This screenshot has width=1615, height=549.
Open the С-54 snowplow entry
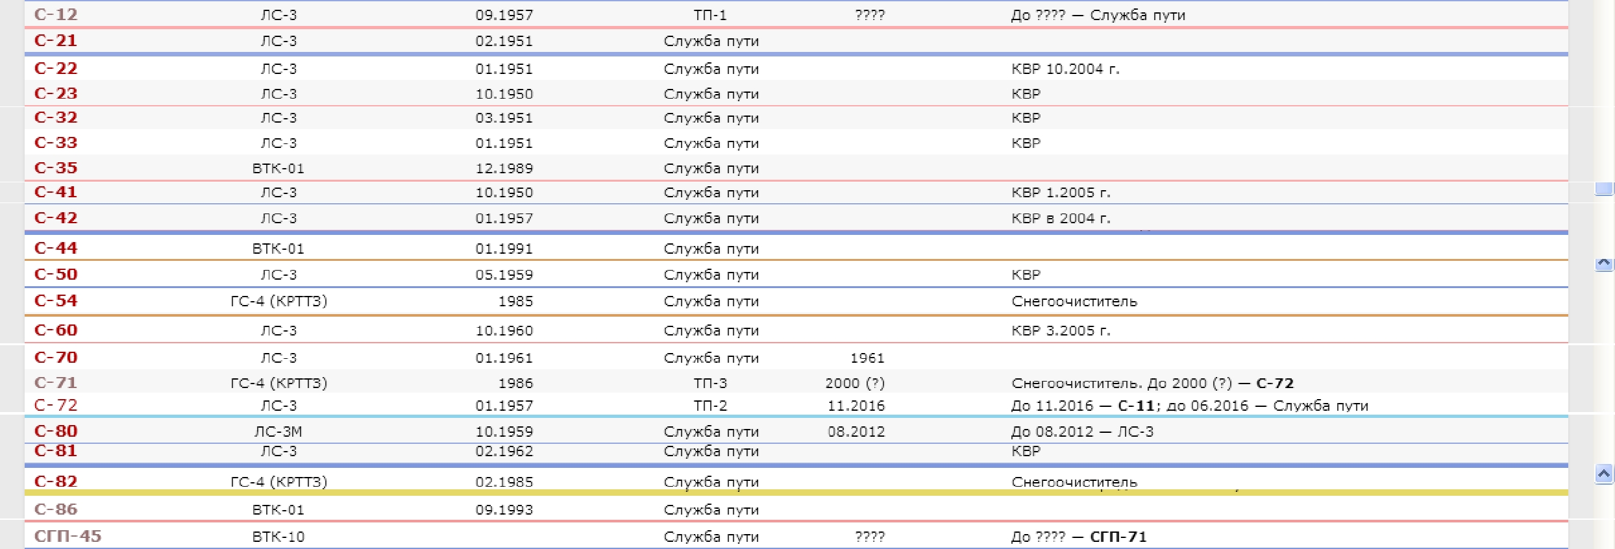point(56,300)
